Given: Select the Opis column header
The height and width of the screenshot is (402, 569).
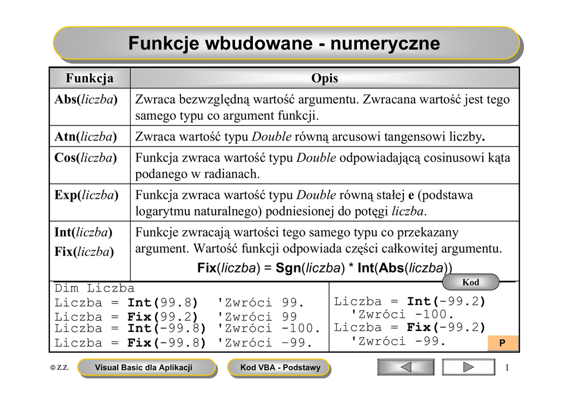Looking at the screenshot, I should 325,78.
